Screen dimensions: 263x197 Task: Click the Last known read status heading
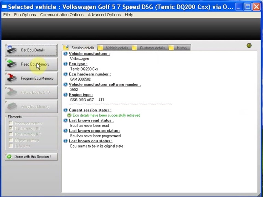pyautogui.click(x=91, y=120)
